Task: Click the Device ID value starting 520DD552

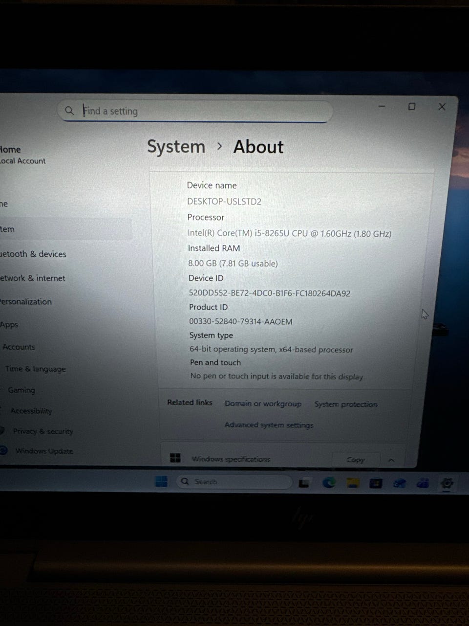Action: pyautogui.click(x=270, y=293)
